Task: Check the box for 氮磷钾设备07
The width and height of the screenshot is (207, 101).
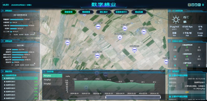Action: 5,98
